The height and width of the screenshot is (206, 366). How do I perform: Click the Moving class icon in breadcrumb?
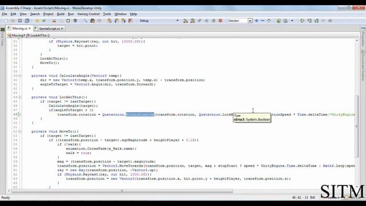pos(9,35)
